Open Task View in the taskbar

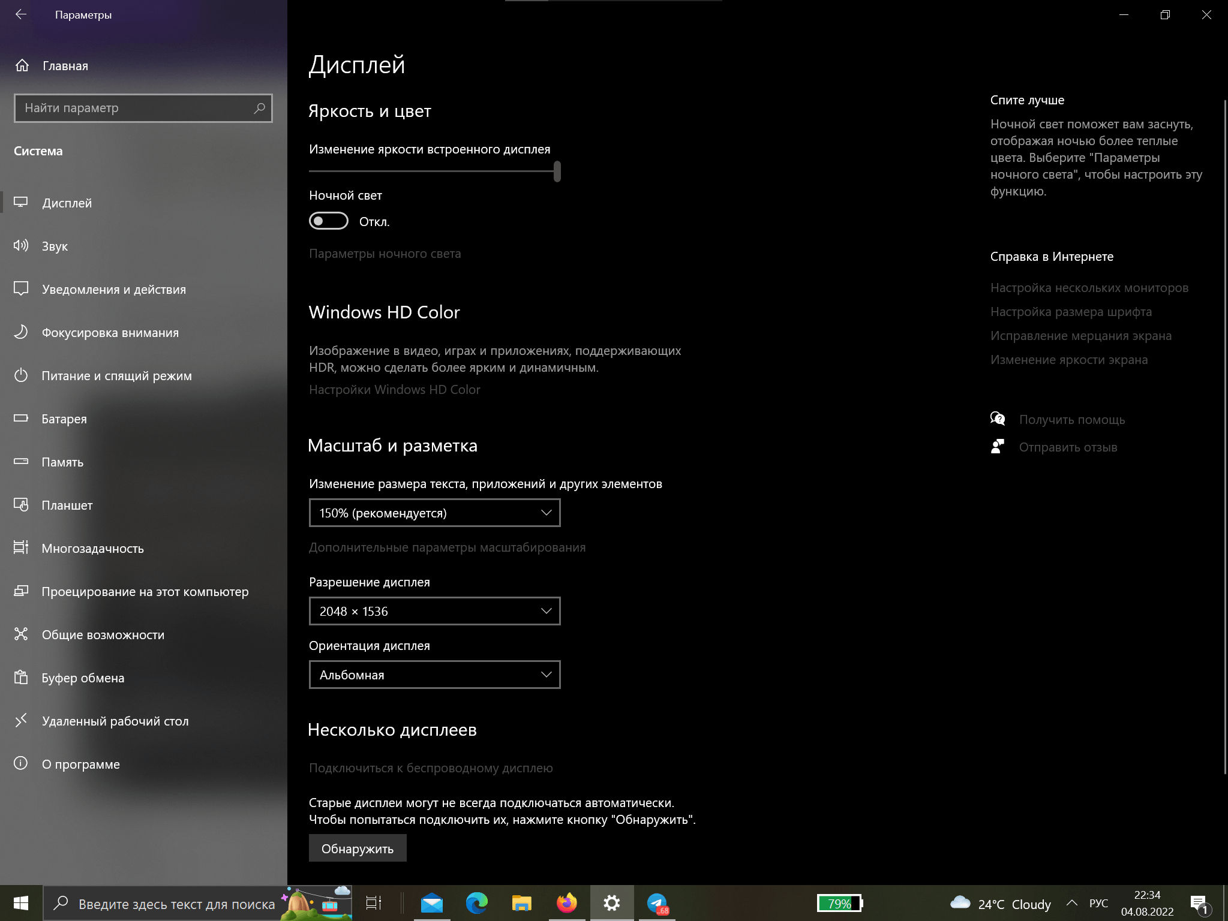[374, 904]
